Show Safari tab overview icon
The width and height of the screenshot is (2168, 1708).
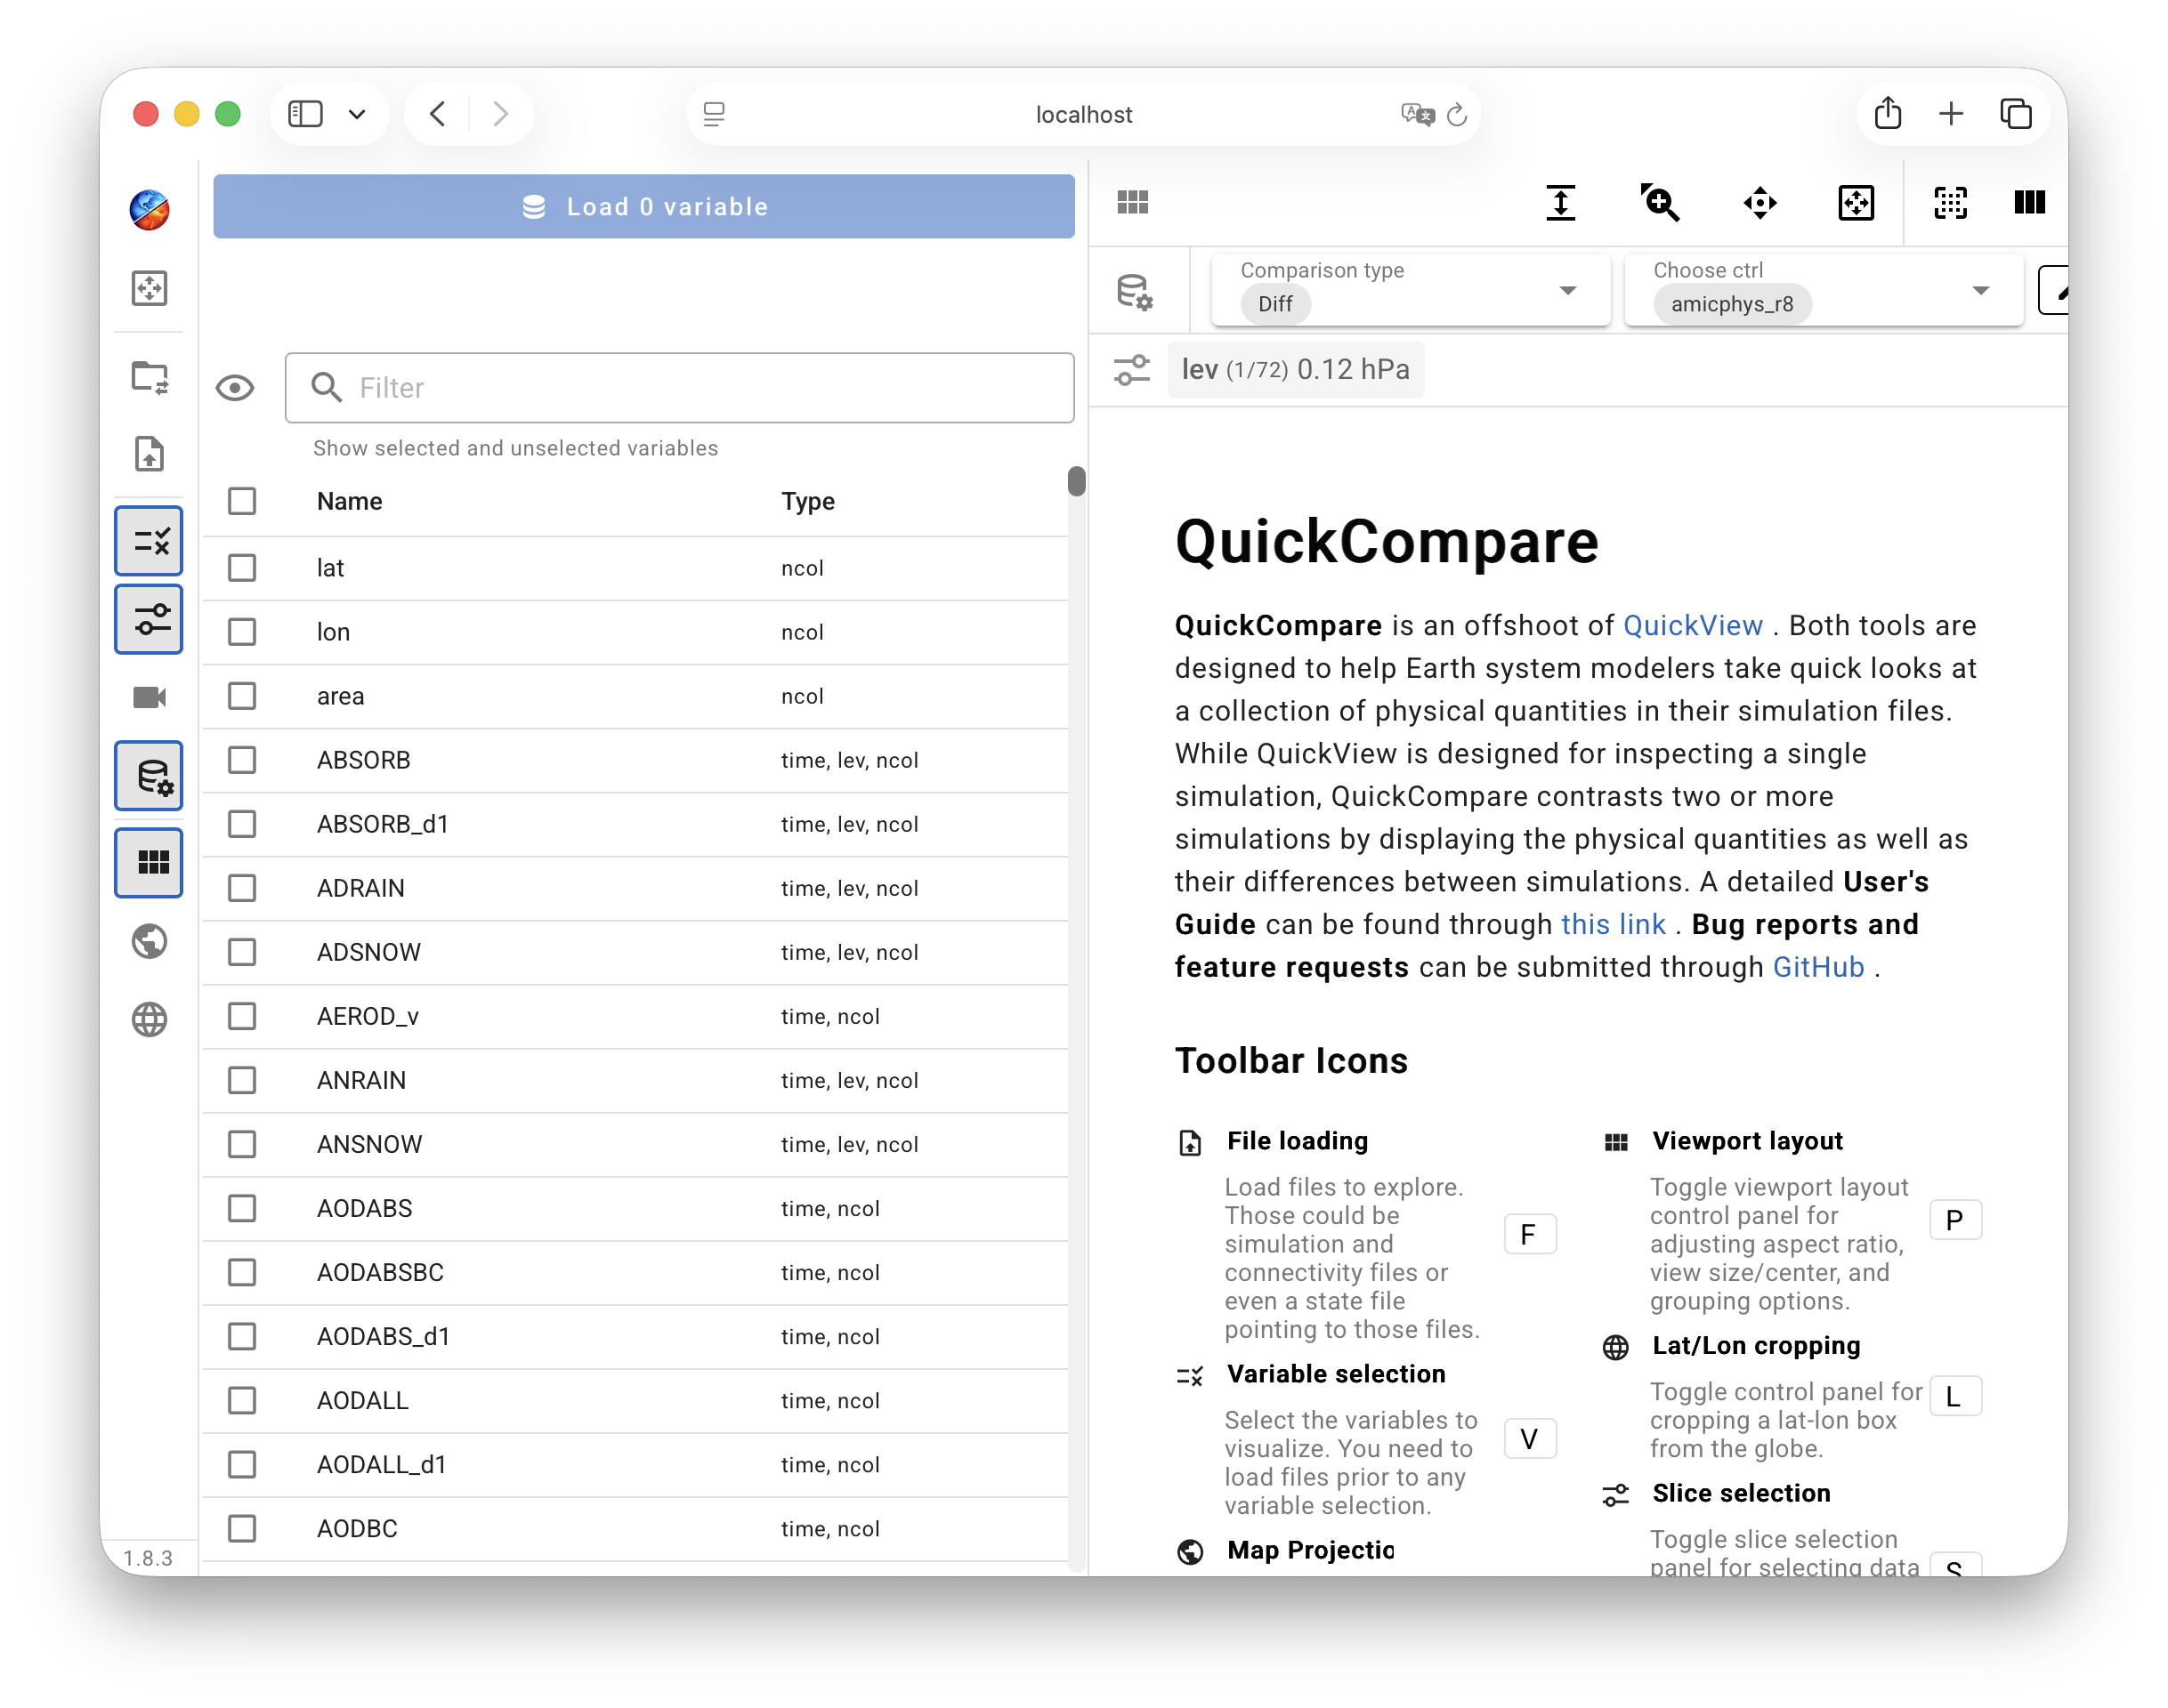[2015, 114]
